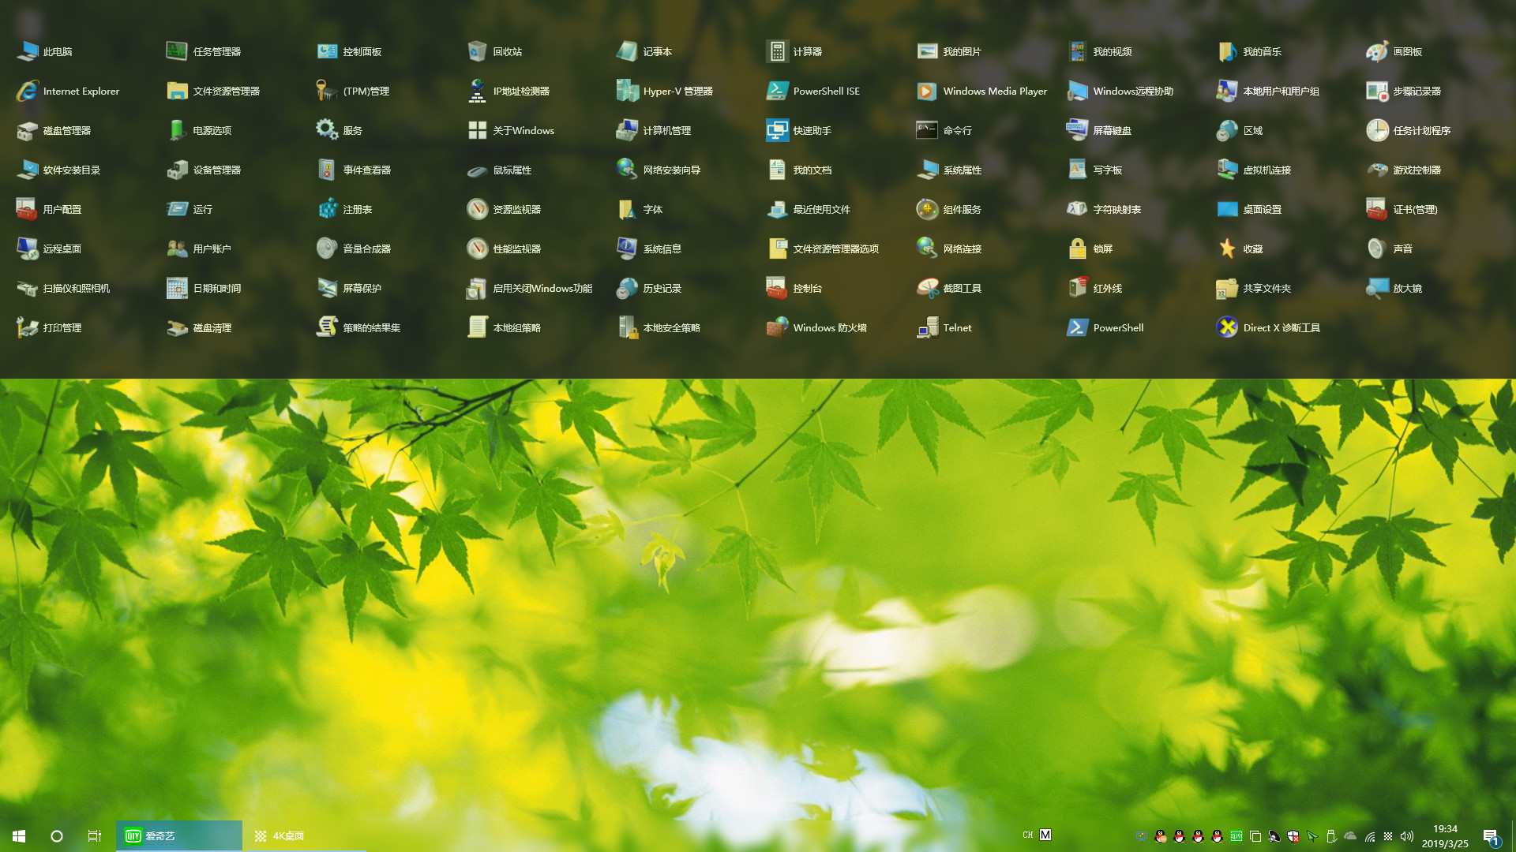
Task: Open Hyper-V 管理器 icon
Action: (x=627, y=91)
